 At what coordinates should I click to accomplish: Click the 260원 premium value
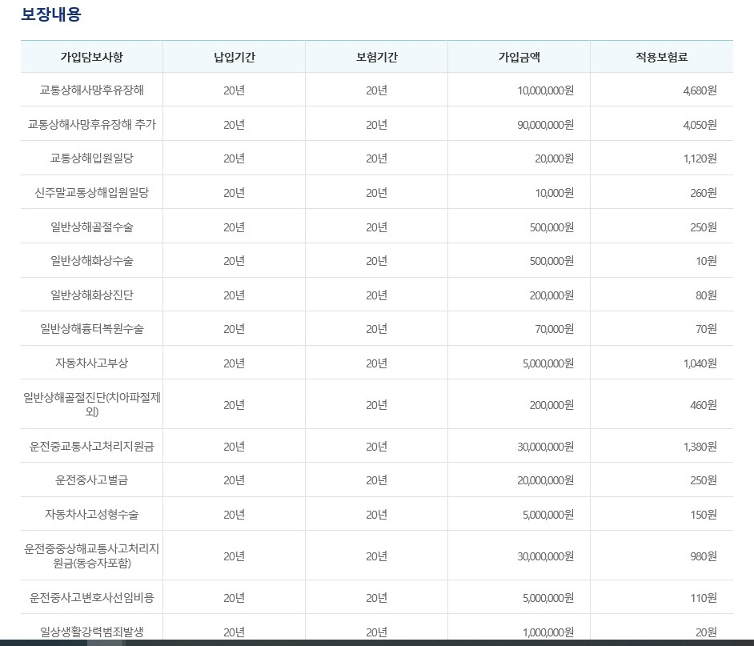coord(703,193)
